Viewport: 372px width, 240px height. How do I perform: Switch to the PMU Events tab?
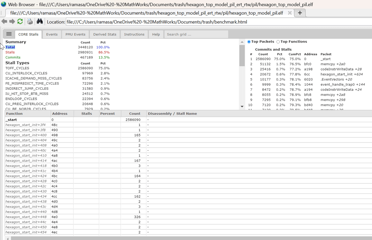(x=75, y=34)
